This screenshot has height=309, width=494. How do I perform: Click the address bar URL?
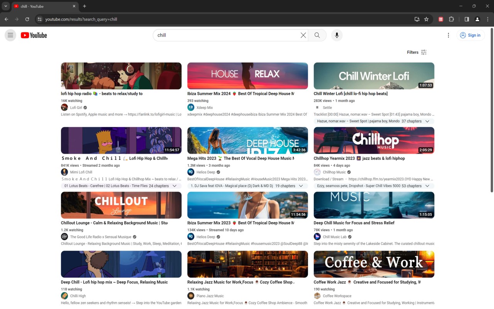[81, 19]
